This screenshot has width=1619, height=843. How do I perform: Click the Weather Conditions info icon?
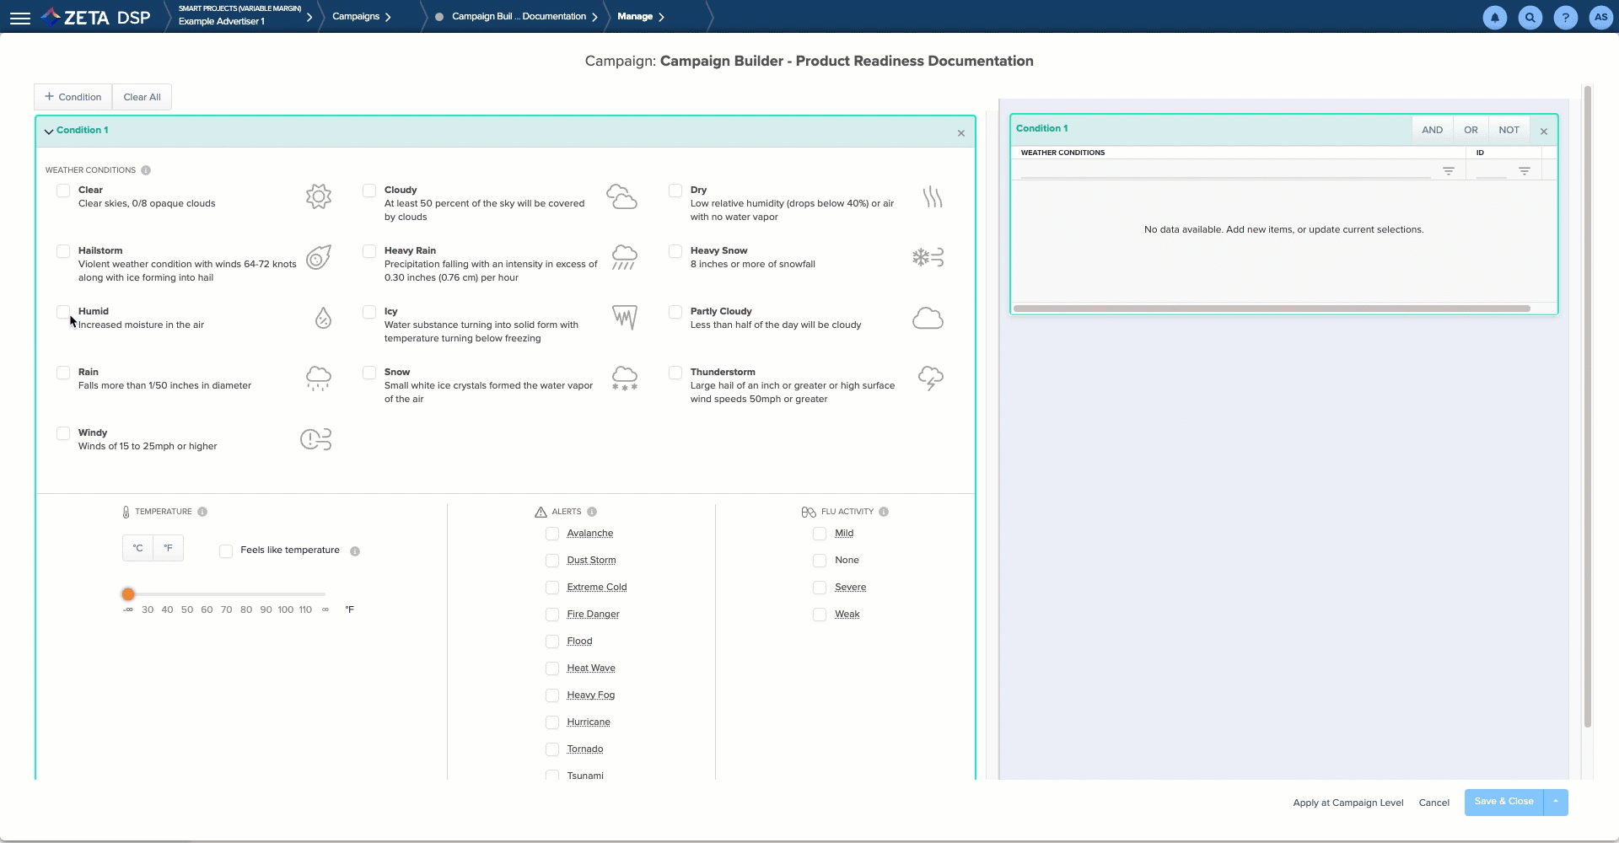pos(146,170)
